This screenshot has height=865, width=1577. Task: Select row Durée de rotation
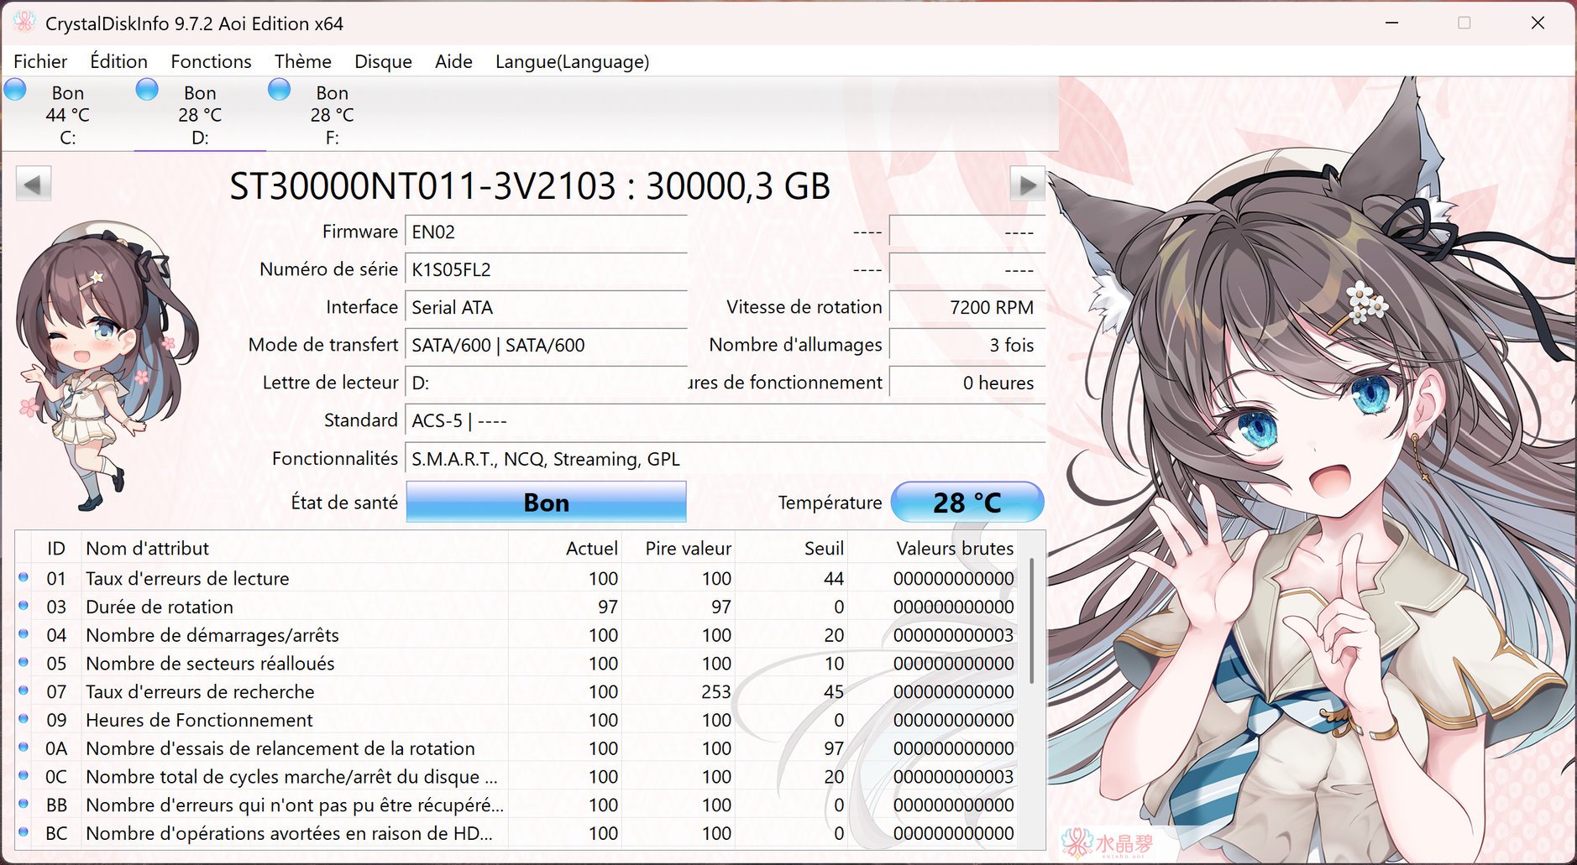[516, 607]
